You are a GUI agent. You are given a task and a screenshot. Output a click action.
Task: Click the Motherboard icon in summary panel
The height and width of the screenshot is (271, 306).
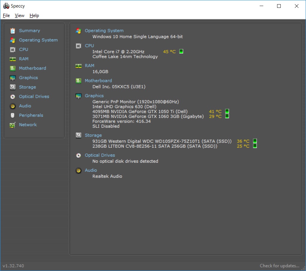click(79, 81)
